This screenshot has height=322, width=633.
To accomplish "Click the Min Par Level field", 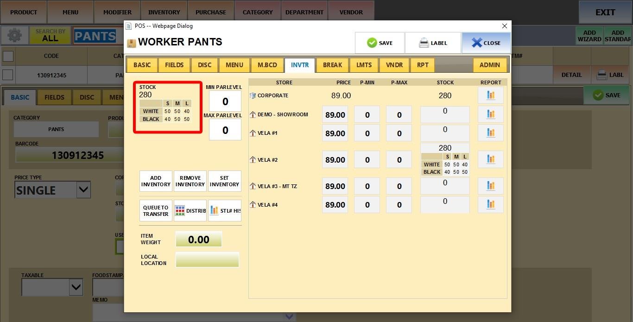I will click(225, 101).
